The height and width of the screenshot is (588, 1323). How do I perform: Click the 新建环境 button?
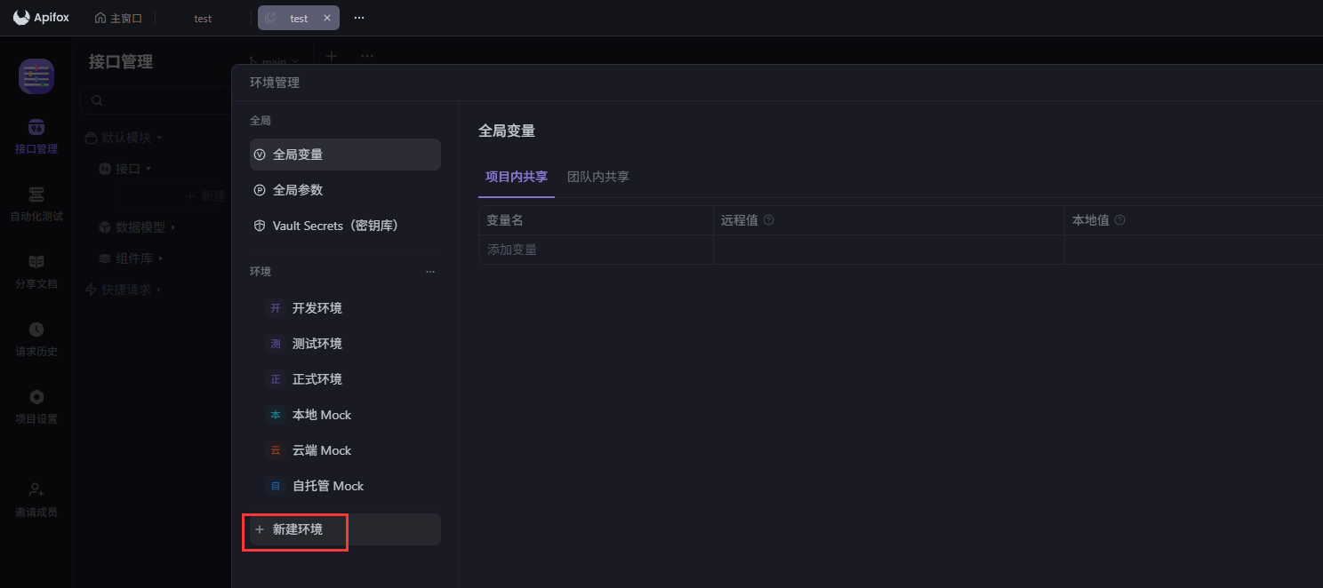295,528
